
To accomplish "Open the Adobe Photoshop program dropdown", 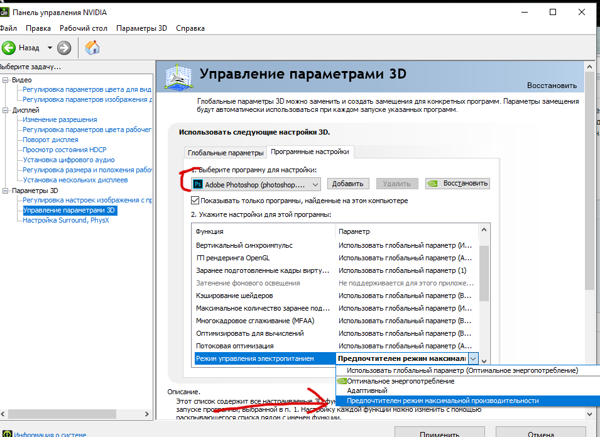I will tap(256, 184).
